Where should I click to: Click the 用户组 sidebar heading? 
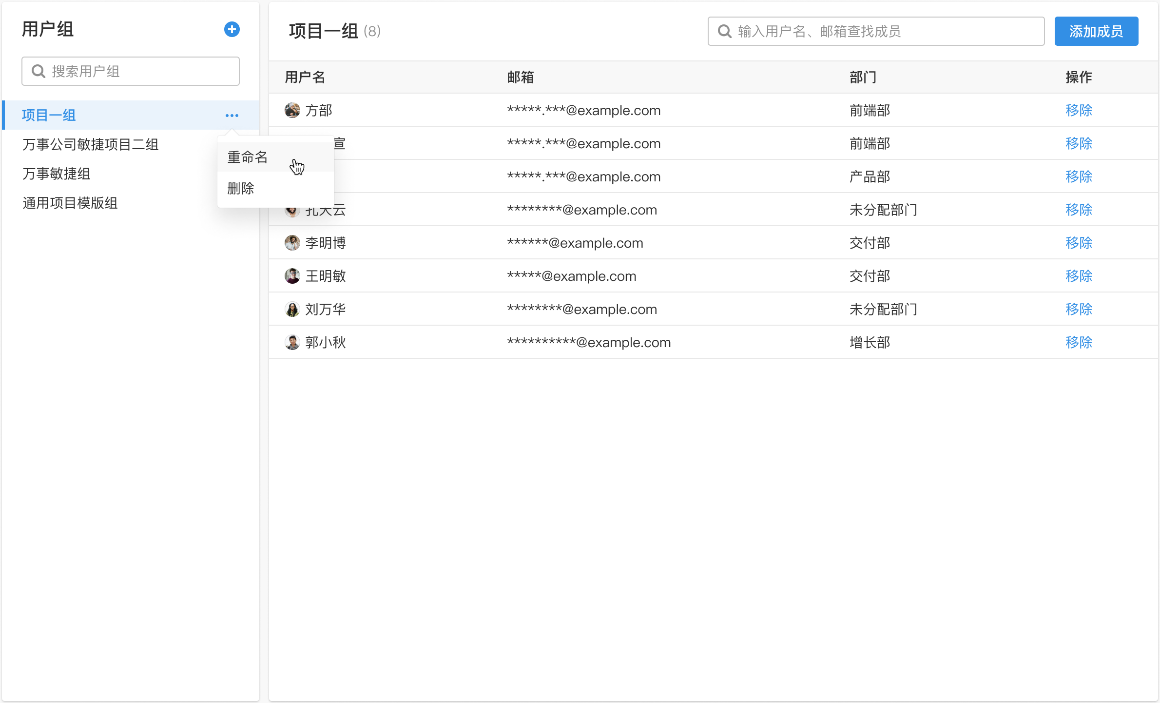(x=48, y=29)
